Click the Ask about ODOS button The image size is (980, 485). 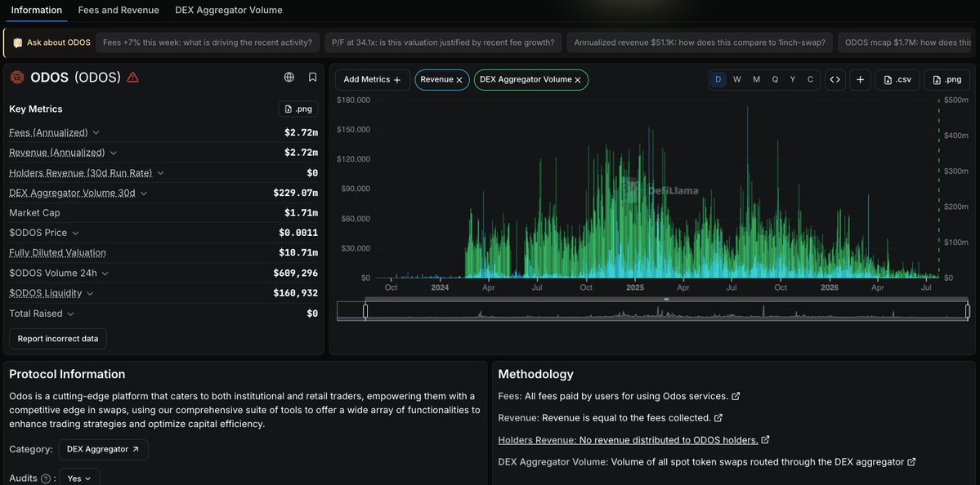point(51,42)
